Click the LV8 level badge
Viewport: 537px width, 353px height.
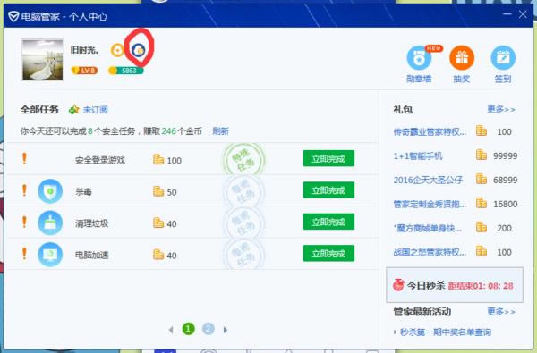click(84, 71)
